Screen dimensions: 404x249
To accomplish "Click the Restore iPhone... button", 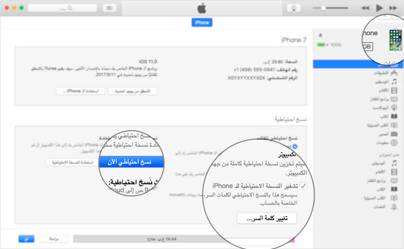I will pos(80,91).
